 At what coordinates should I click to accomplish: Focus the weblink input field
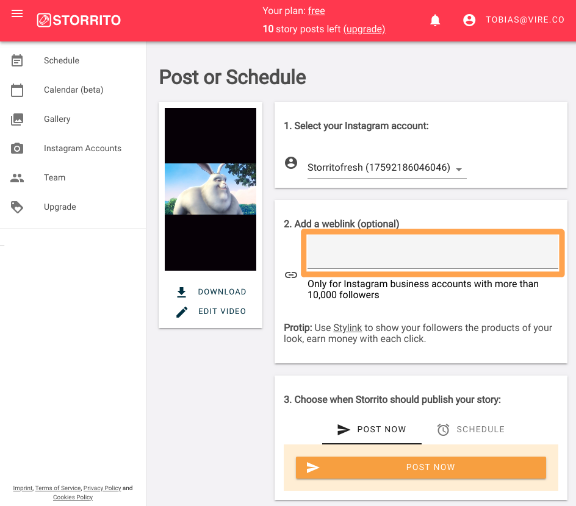point(433,252)
